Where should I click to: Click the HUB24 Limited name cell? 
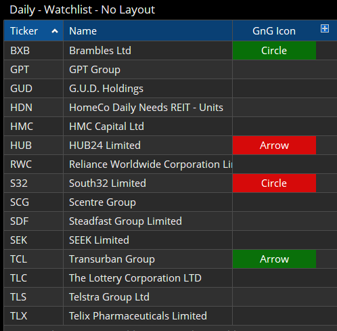pyautogui.click(x=148, y=146)
